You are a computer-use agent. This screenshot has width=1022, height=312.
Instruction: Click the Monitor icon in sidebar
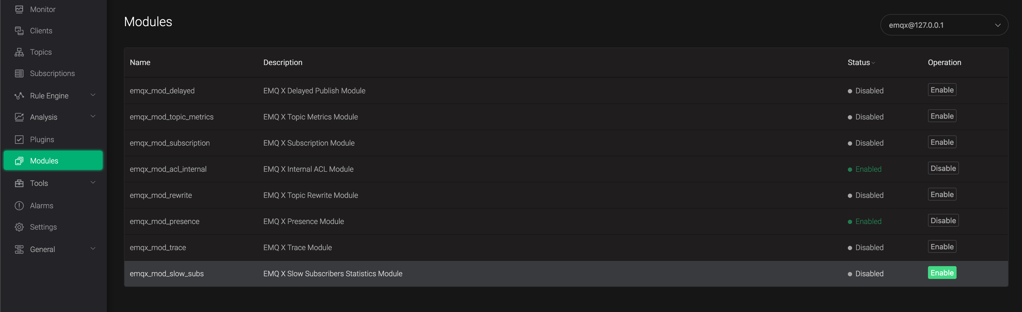(19, 10)
